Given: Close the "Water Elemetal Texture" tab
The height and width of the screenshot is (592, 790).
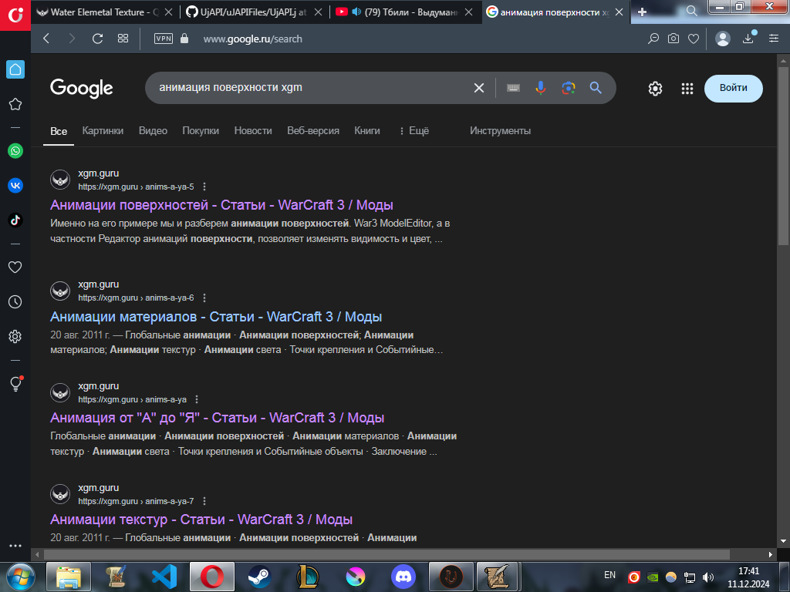Looking at the screenshot, I should (168, 12).
